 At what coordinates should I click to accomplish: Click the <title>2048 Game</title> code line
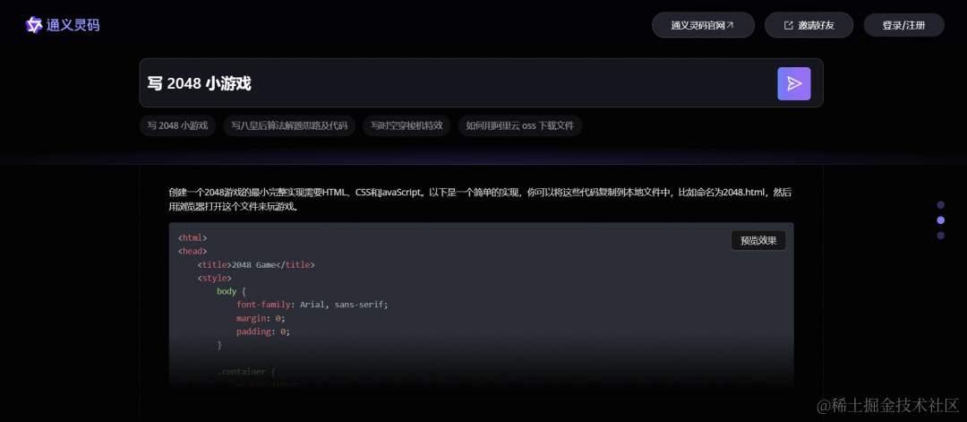click(256, 264)
